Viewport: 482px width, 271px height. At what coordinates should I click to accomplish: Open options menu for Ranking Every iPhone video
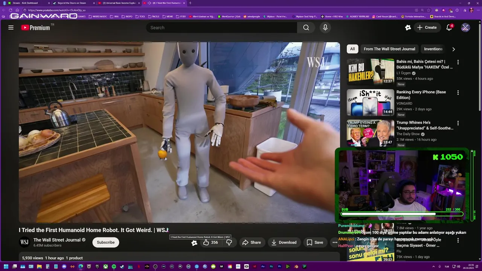click(458, 93)
